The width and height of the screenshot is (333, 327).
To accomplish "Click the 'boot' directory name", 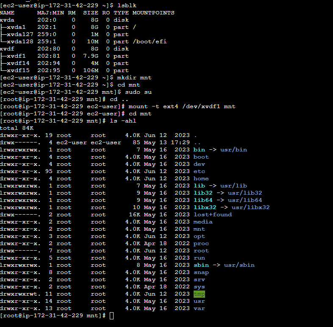I will [201, 157].
